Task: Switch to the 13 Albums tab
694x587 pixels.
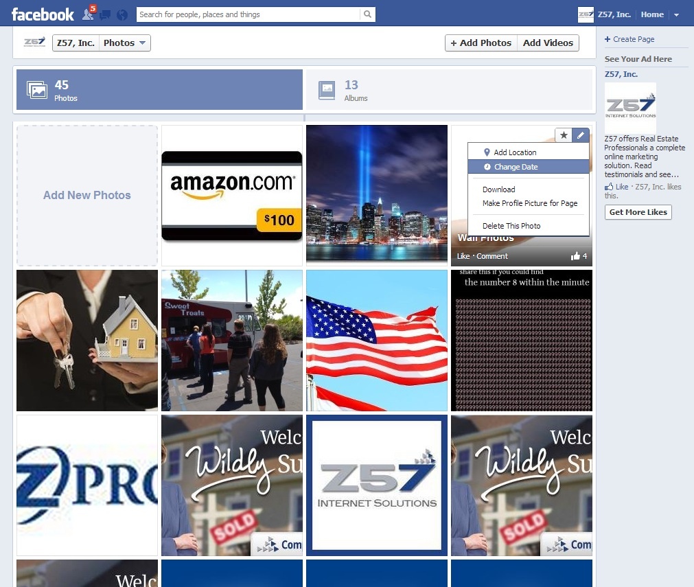Action: [x=449, y=89]
